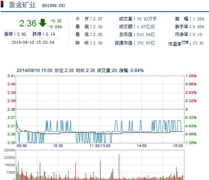Click the limit-up value 涨停:2.62
209x180 pixels.
[15, 34]
